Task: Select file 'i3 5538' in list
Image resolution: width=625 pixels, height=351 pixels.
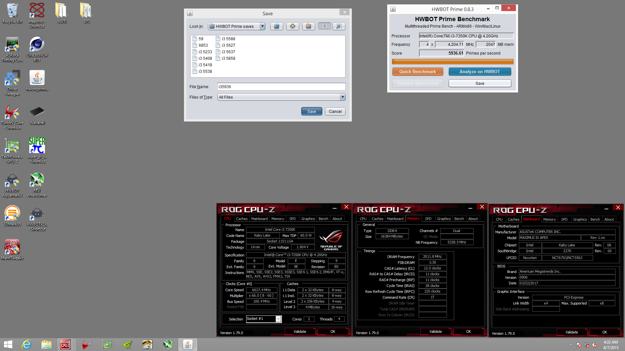Action: point(202,71)
